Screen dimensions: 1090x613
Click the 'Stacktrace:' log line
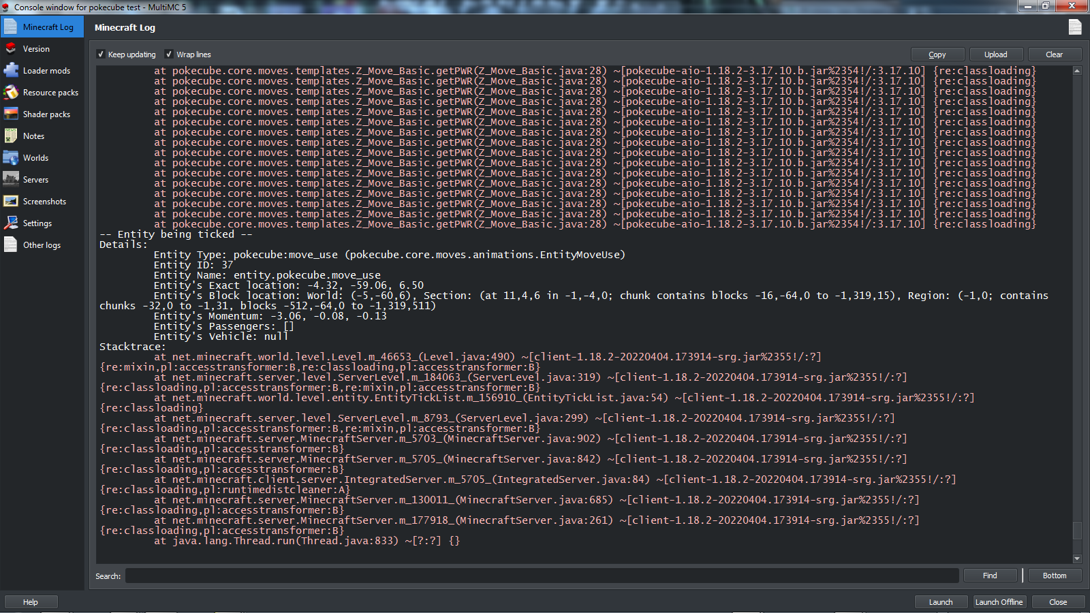point(132,347)
